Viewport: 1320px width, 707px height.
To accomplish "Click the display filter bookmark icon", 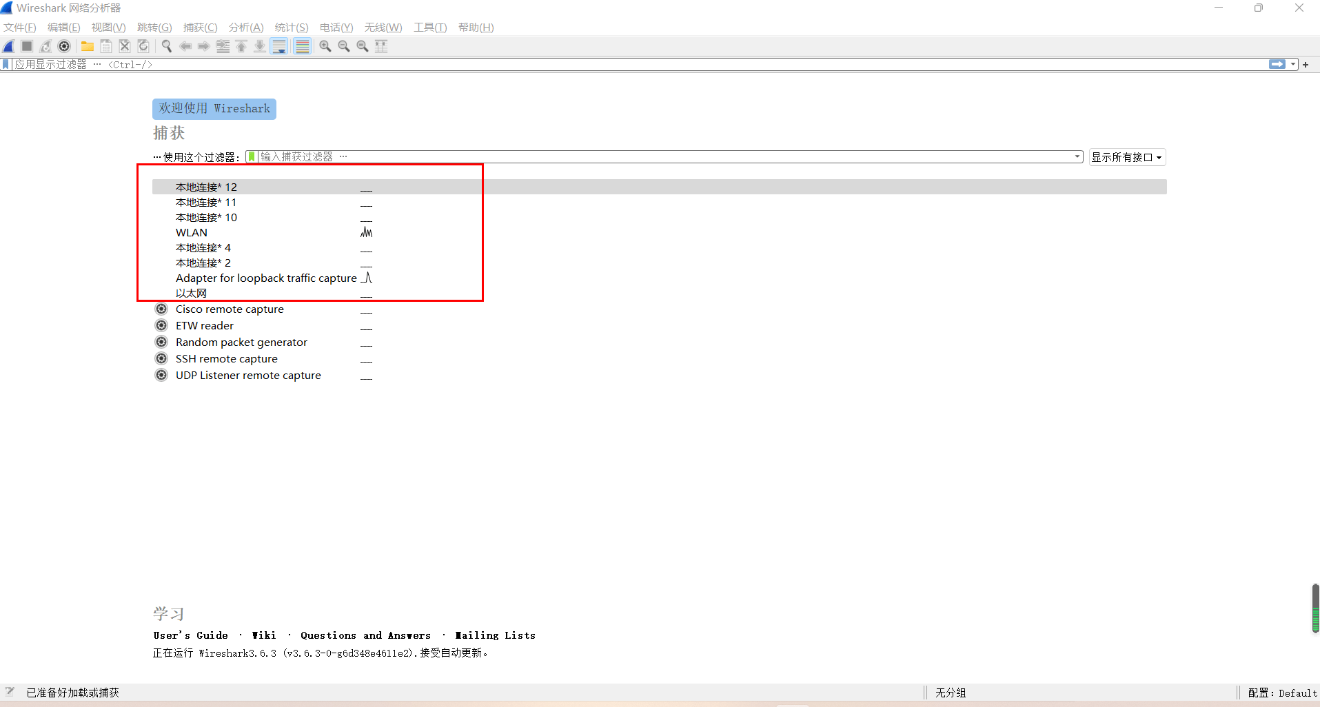I will point(6,64).
